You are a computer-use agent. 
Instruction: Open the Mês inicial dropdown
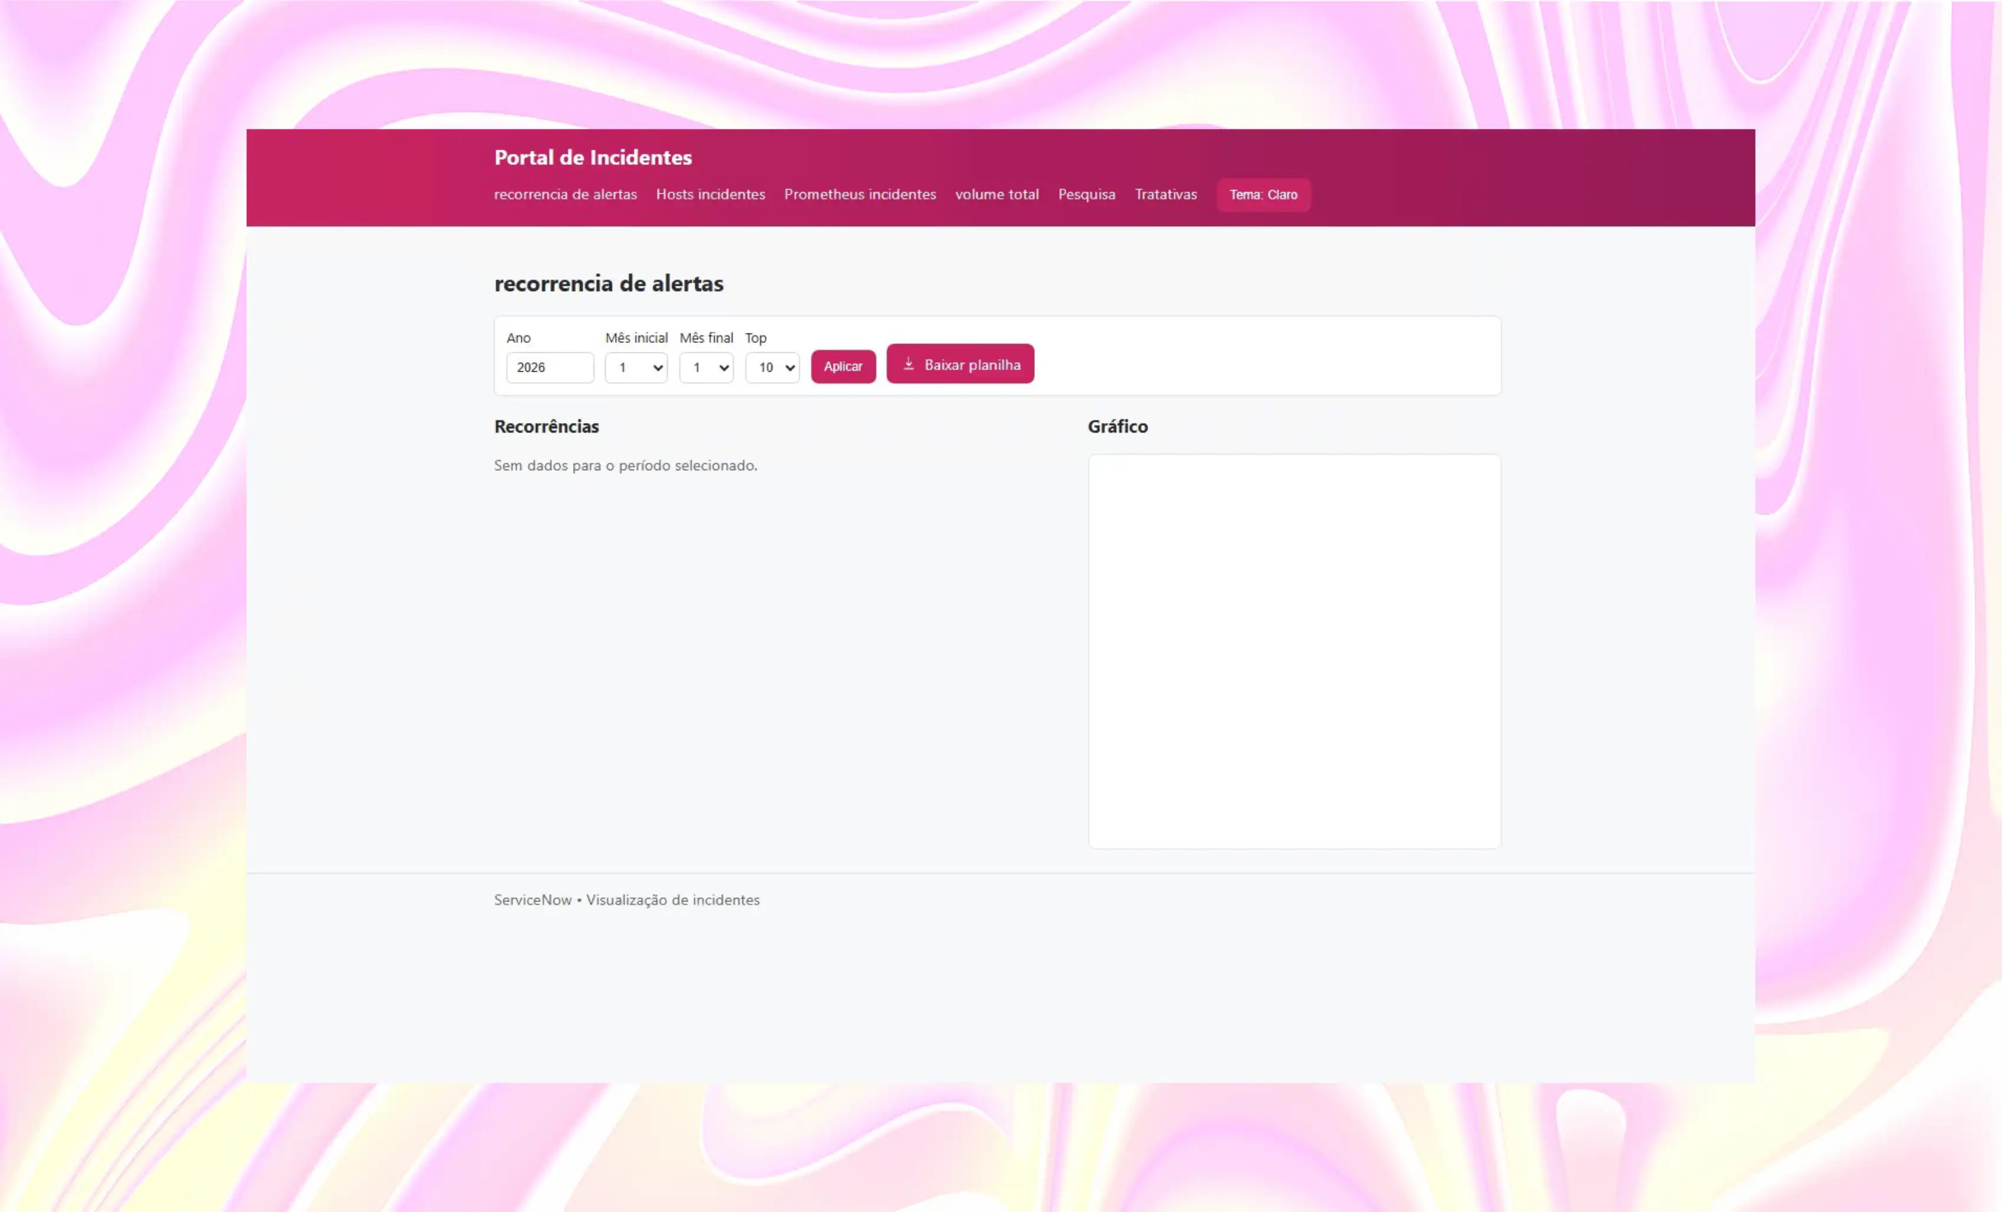coord(635,368)
